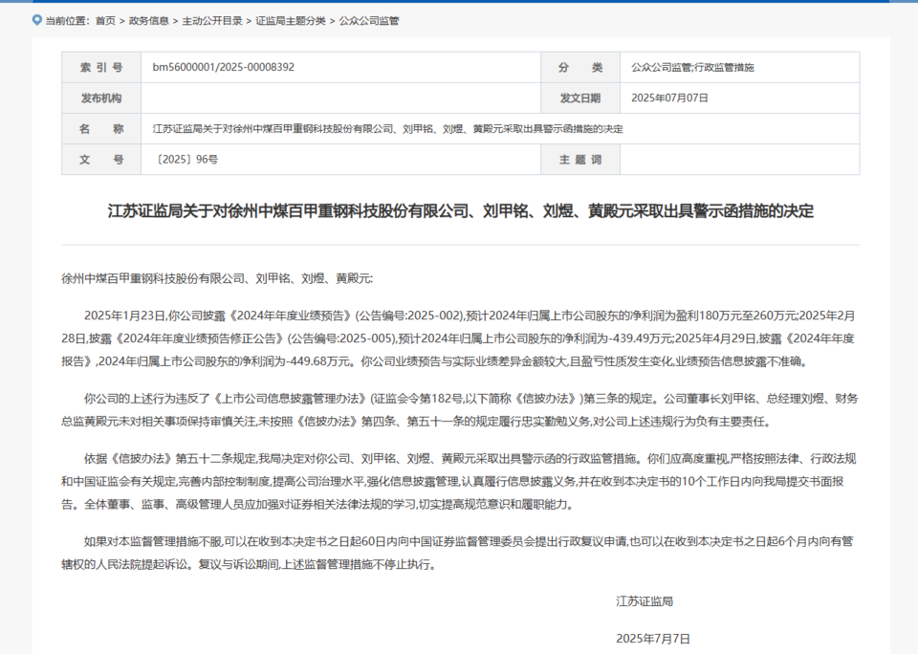Select the document name in the 名称 row
The height and width of the screenshot is (654, 918).
click(x=387, y=129)
